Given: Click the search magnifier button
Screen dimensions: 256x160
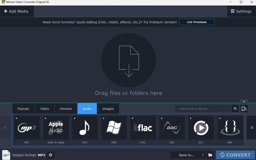Looking at the screenshot, I should click(x=235, y=109).
